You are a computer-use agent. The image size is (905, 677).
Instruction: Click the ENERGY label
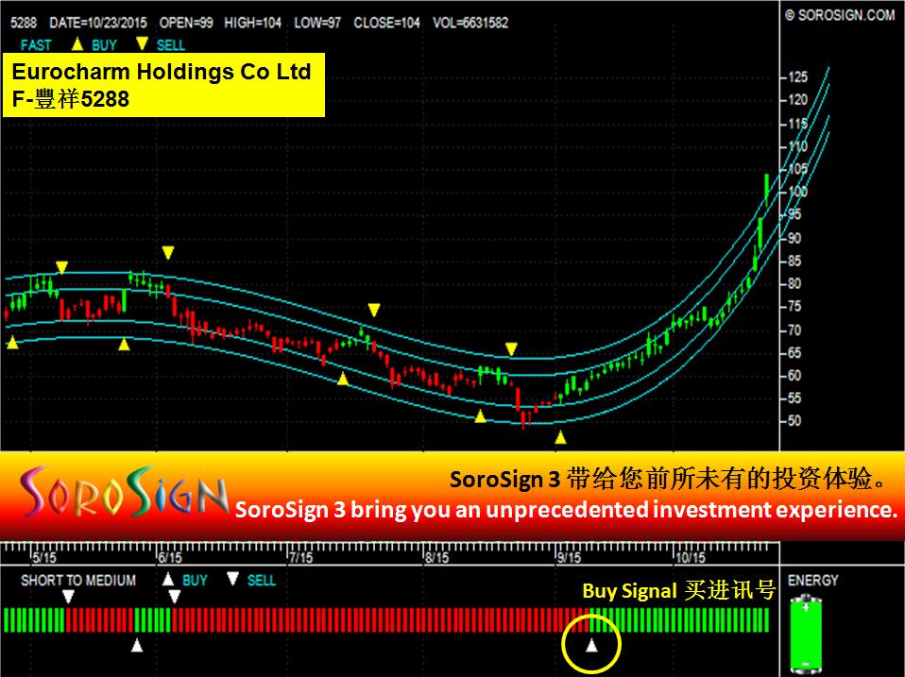[x=812, y=580]
